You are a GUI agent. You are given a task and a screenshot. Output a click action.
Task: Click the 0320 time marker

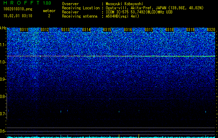click(211, 30)
